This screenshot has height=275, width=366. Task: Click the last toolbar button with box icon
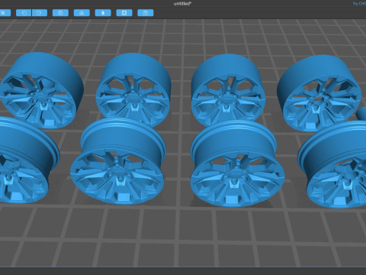point(146,13)
